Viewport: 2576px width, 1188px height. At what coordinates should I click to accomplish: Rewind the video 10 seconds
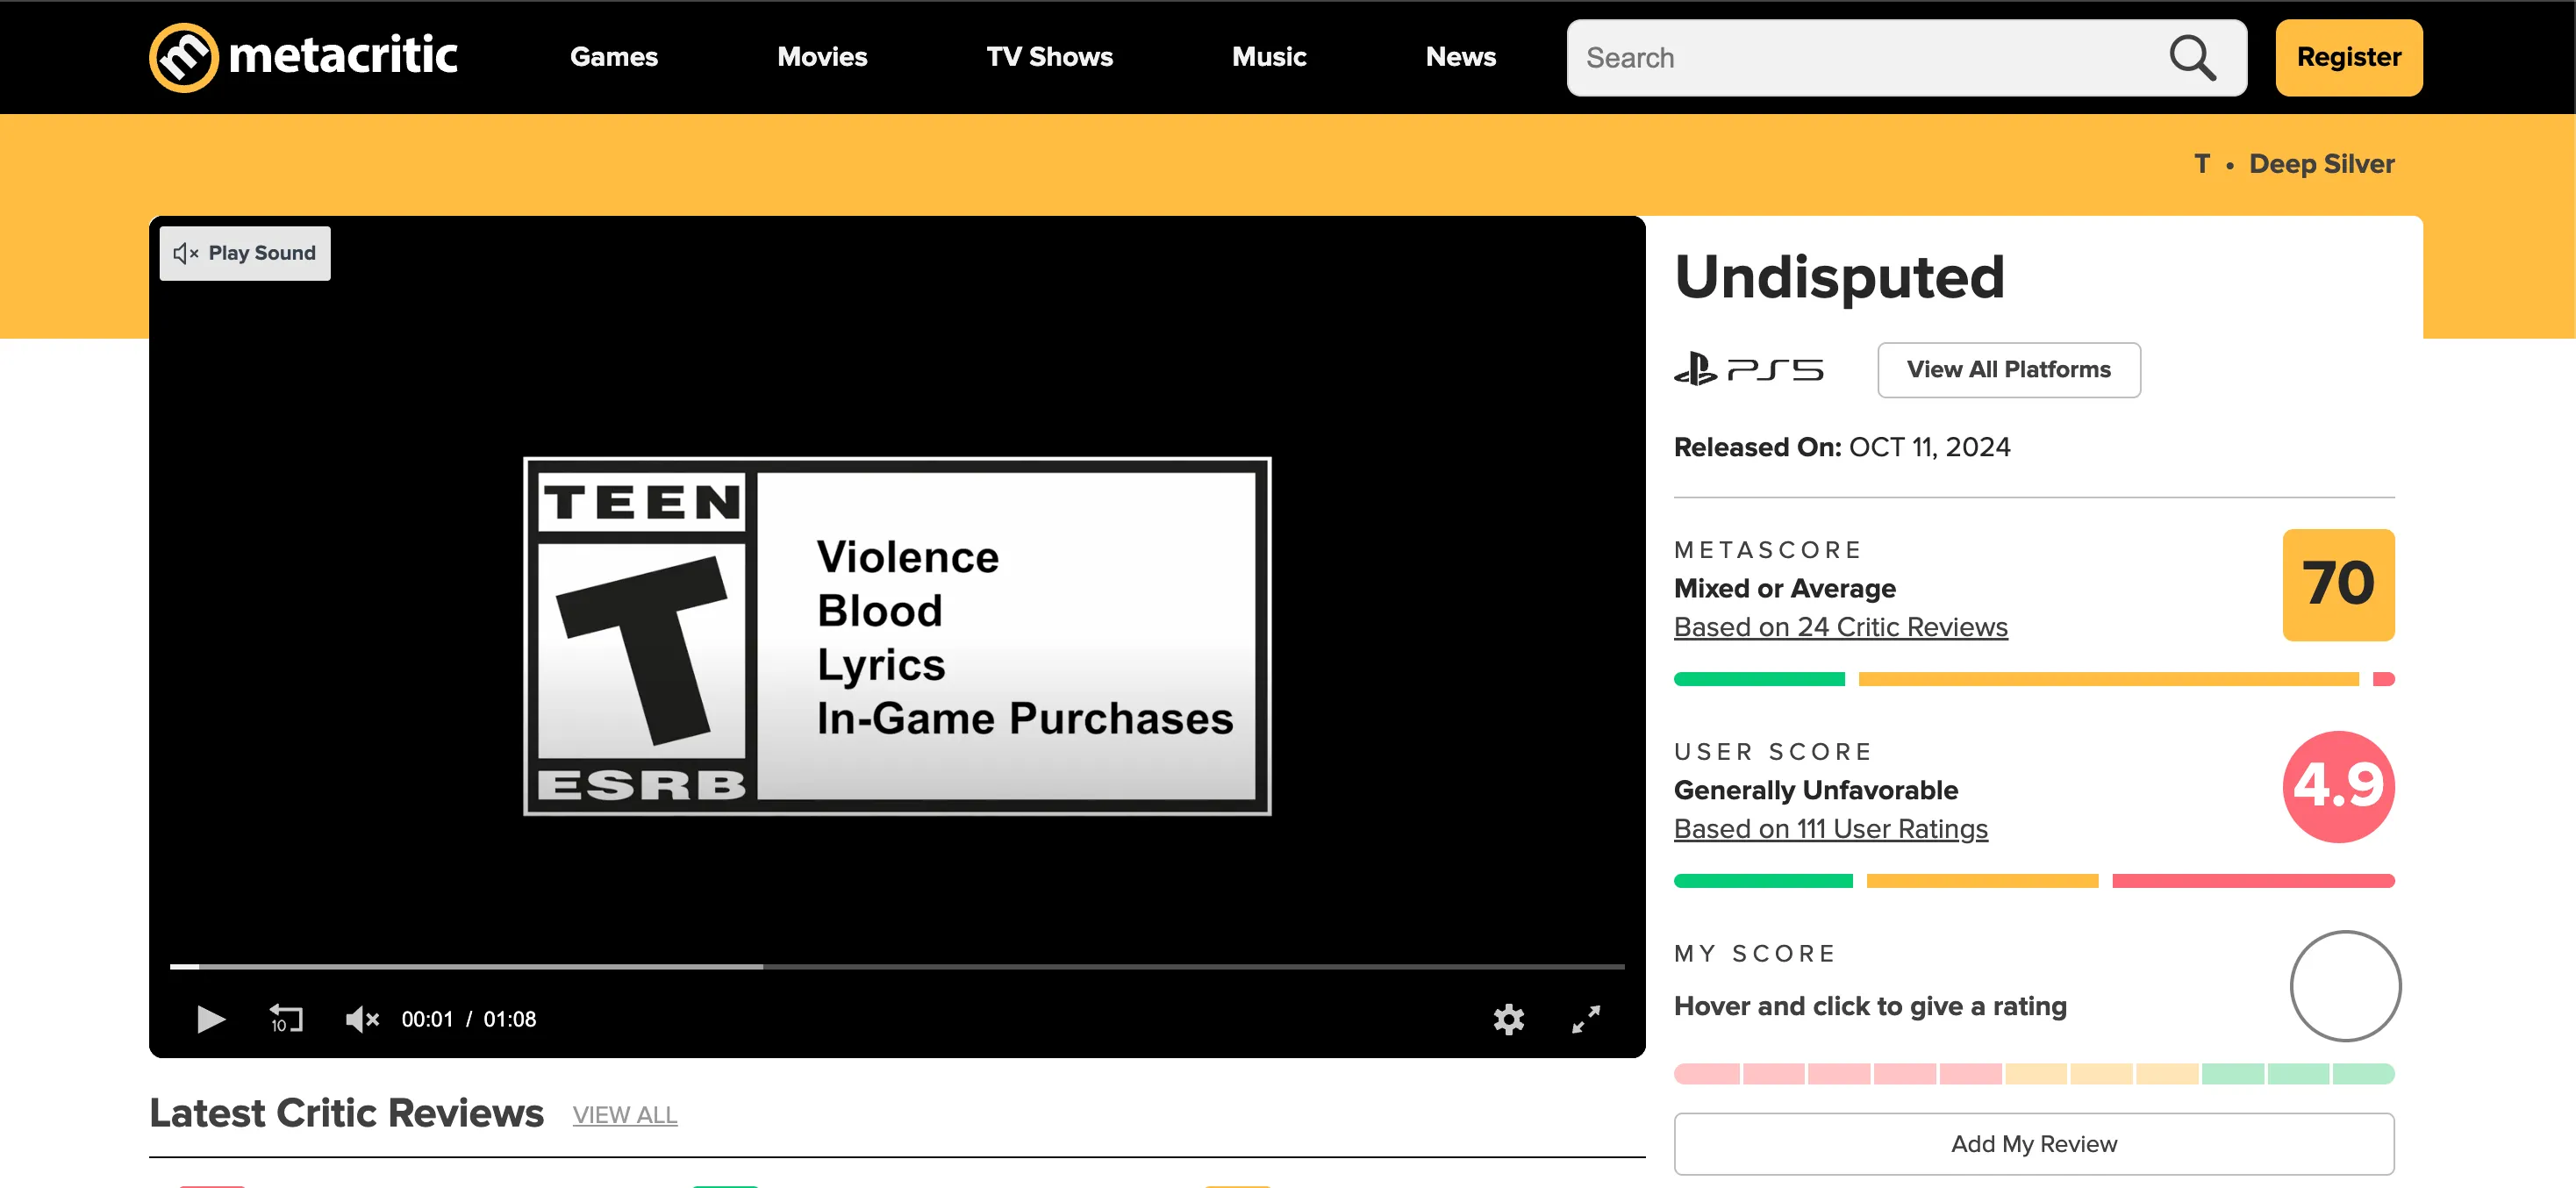tap(286, 1019)
